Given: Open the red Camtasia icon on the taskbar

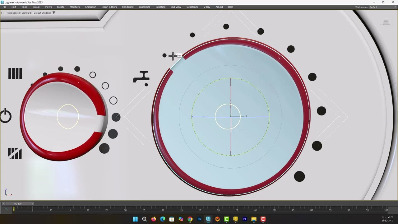Looking at the screenshot, I should point(263,219).
